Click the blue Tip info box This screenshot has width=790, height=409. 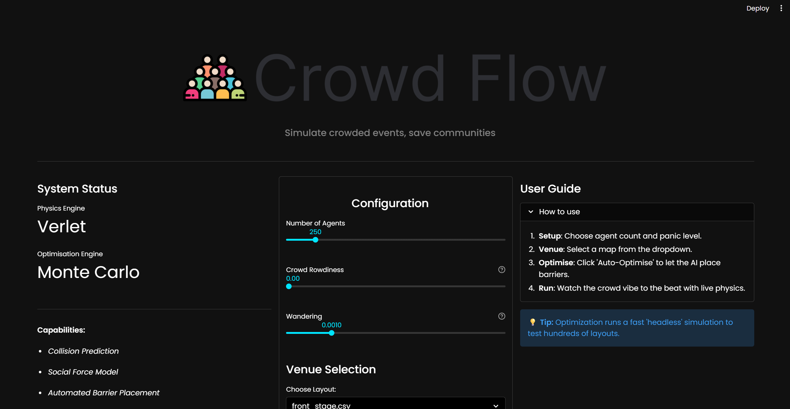pyautogui.click(x=637, y=328)
